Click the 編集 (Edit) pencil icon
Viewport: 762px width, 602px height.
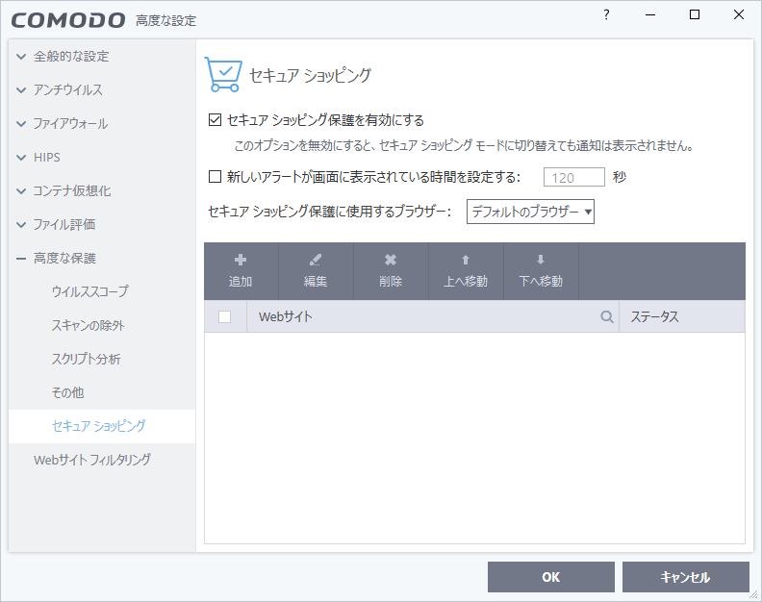316,261
